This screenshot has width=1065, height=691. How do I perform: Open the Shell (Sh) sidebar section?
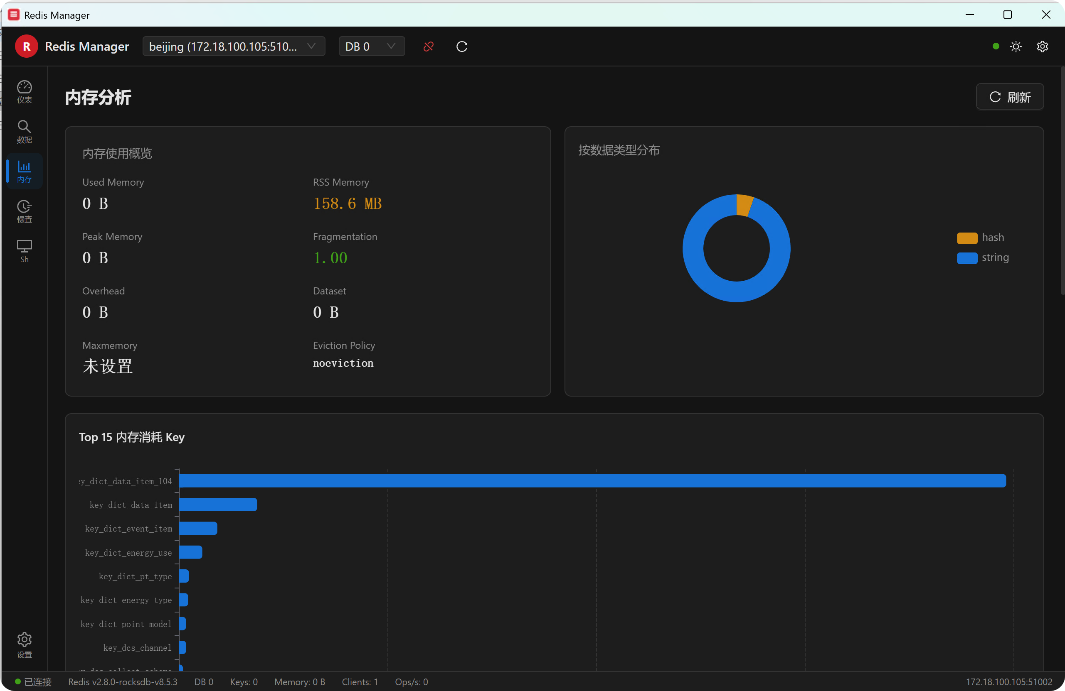click(24, 251)
